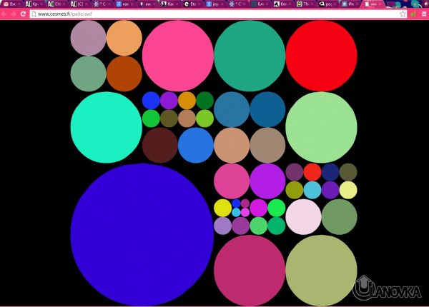
Task: Open the Chrome hamburger menu
Action: pyautogui.click(x=424, y=14)
